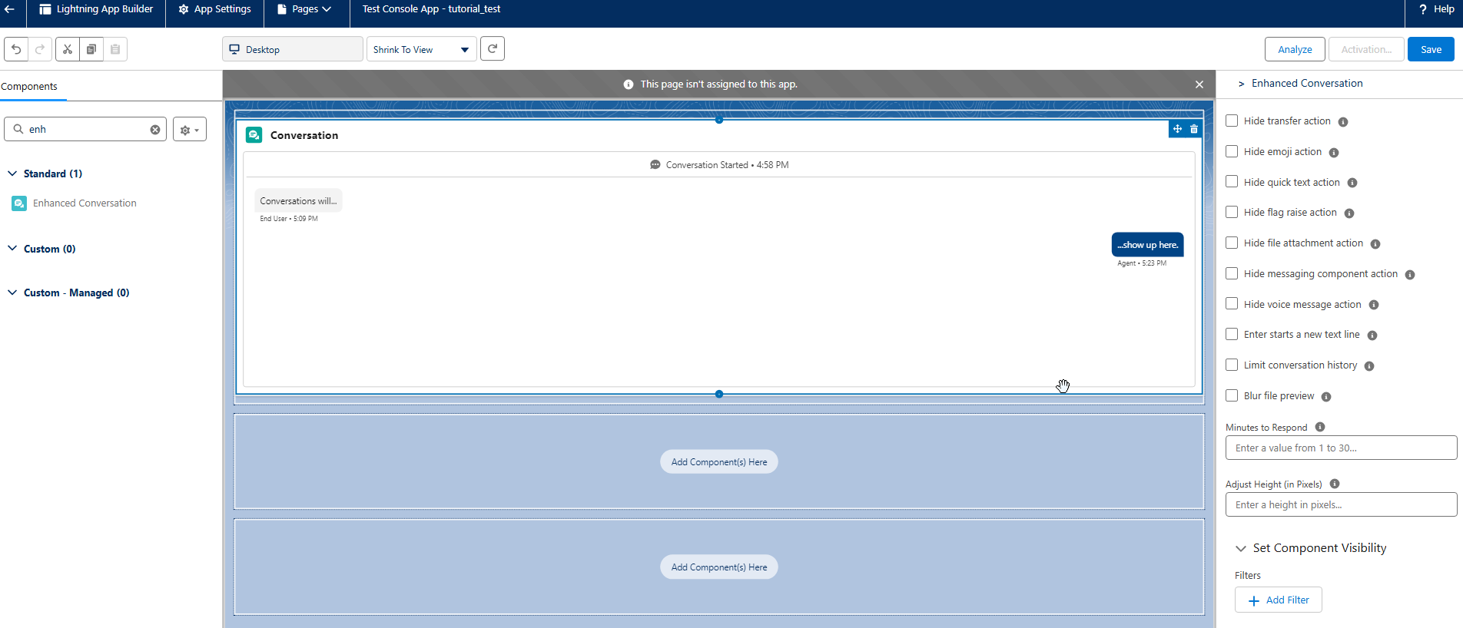Click the Activation button
Screen dimensions: 1463x628
(1366, 49)
